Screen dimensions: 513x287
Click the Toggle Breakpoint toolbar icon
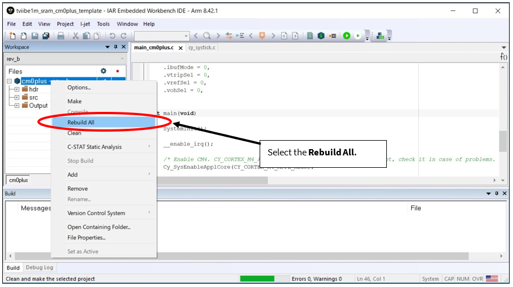[333, 36]
